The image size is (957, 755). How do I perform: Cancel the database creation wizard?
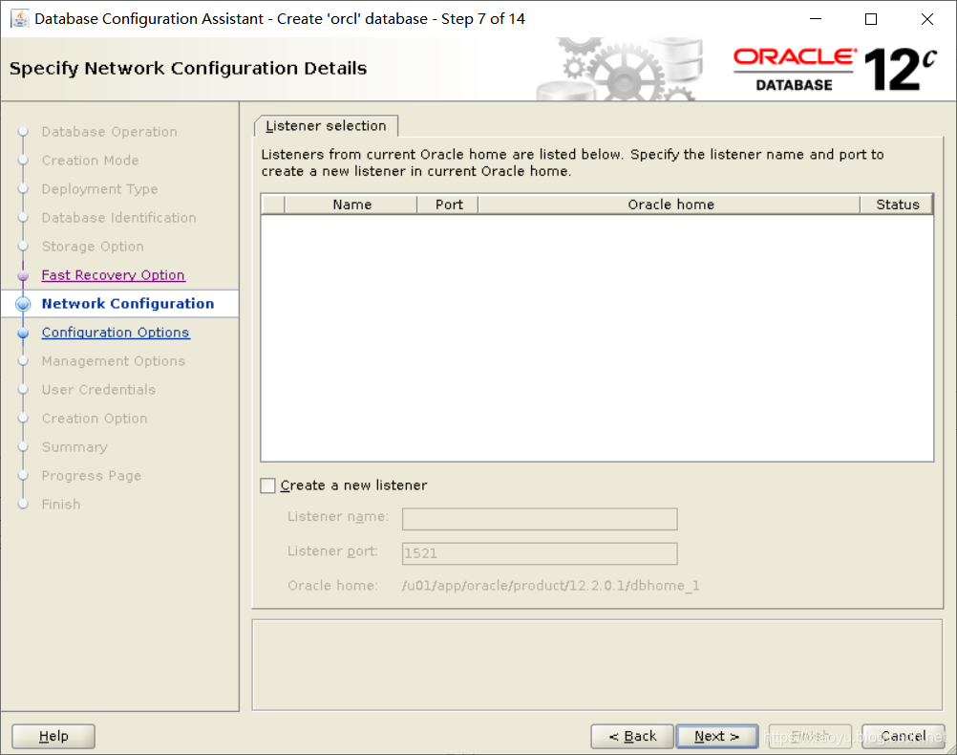coord(903,736)
